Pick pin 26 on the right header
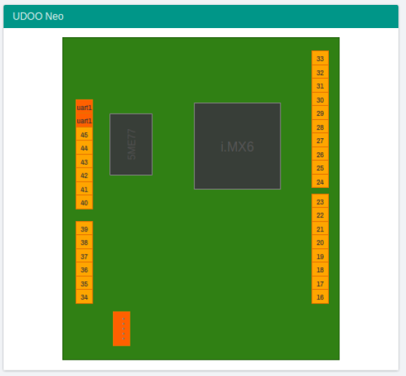 320,154
